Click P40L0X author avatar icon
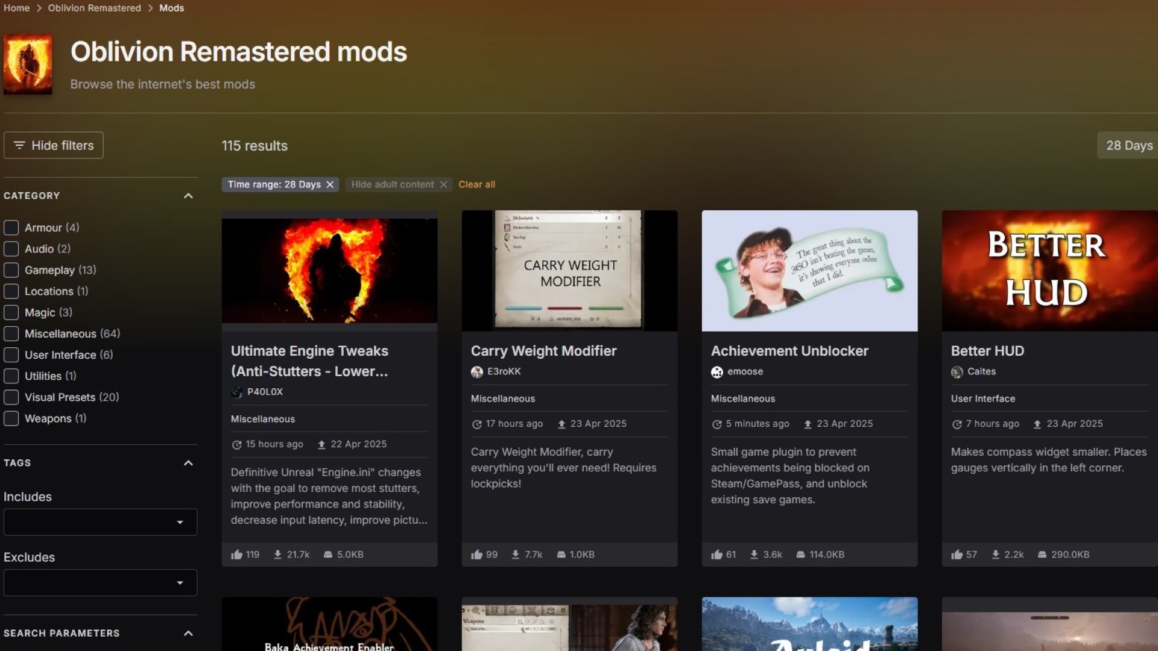The height and width of the screenshot is (651, 1158). [x=236, y=392]
